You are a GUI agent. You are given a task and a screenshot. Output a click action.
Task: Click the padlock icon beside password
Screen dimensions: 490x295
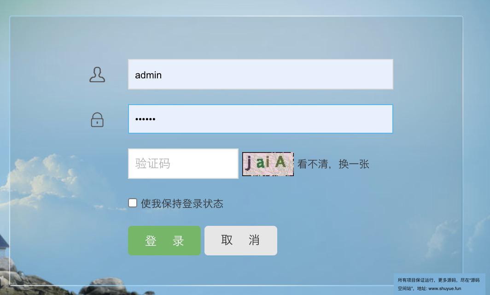click(97, 120)
